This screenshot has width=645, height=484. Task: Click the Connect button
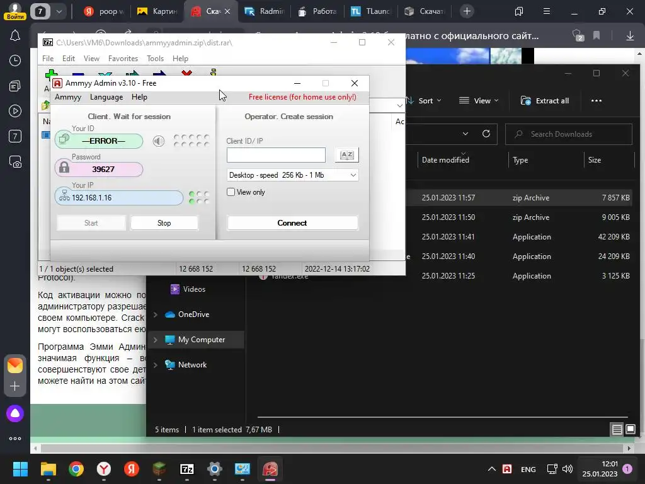click(292, 223)
